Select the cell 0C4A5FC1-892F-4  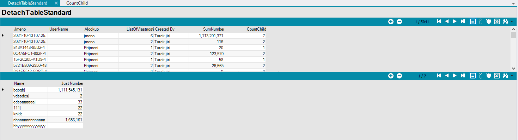[x=30, y=53]
